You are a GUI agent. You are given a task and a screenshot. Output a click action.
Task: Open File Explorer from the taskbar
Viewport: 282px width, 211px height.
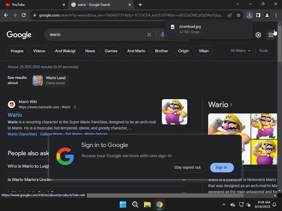pos(147,204)
